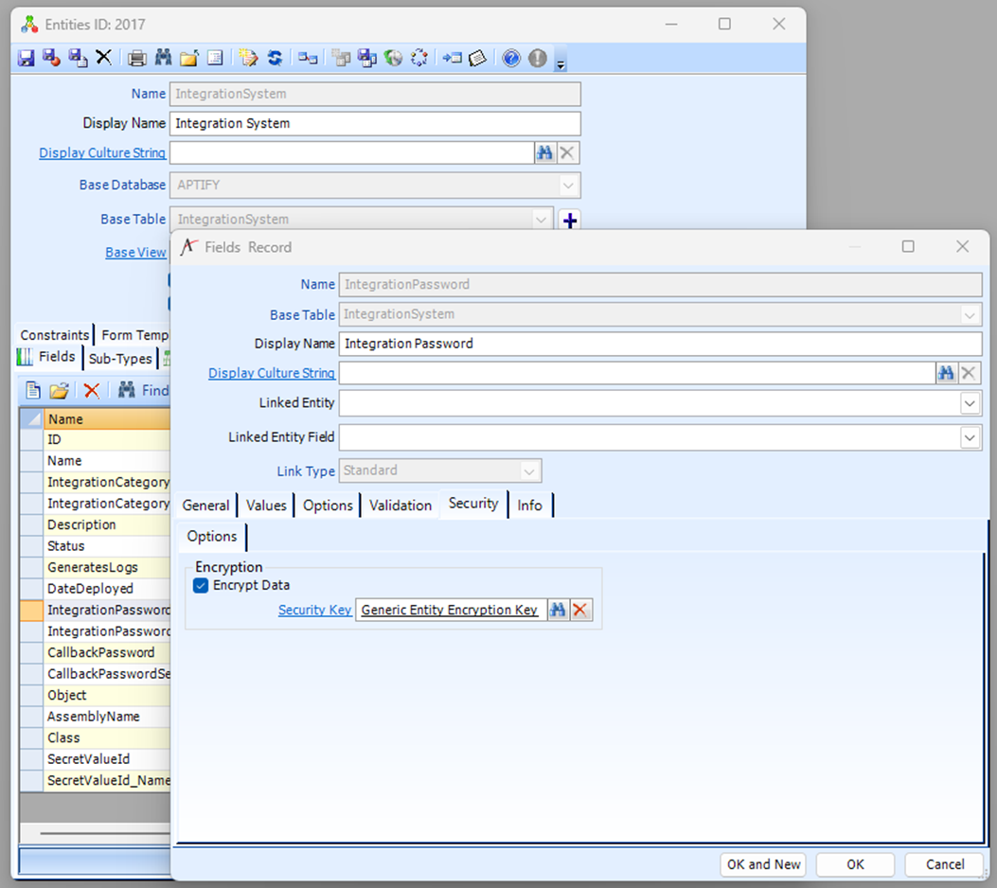
Task: Click binoculars next to Entities Display Culture String
Action: tap(545, 152)
